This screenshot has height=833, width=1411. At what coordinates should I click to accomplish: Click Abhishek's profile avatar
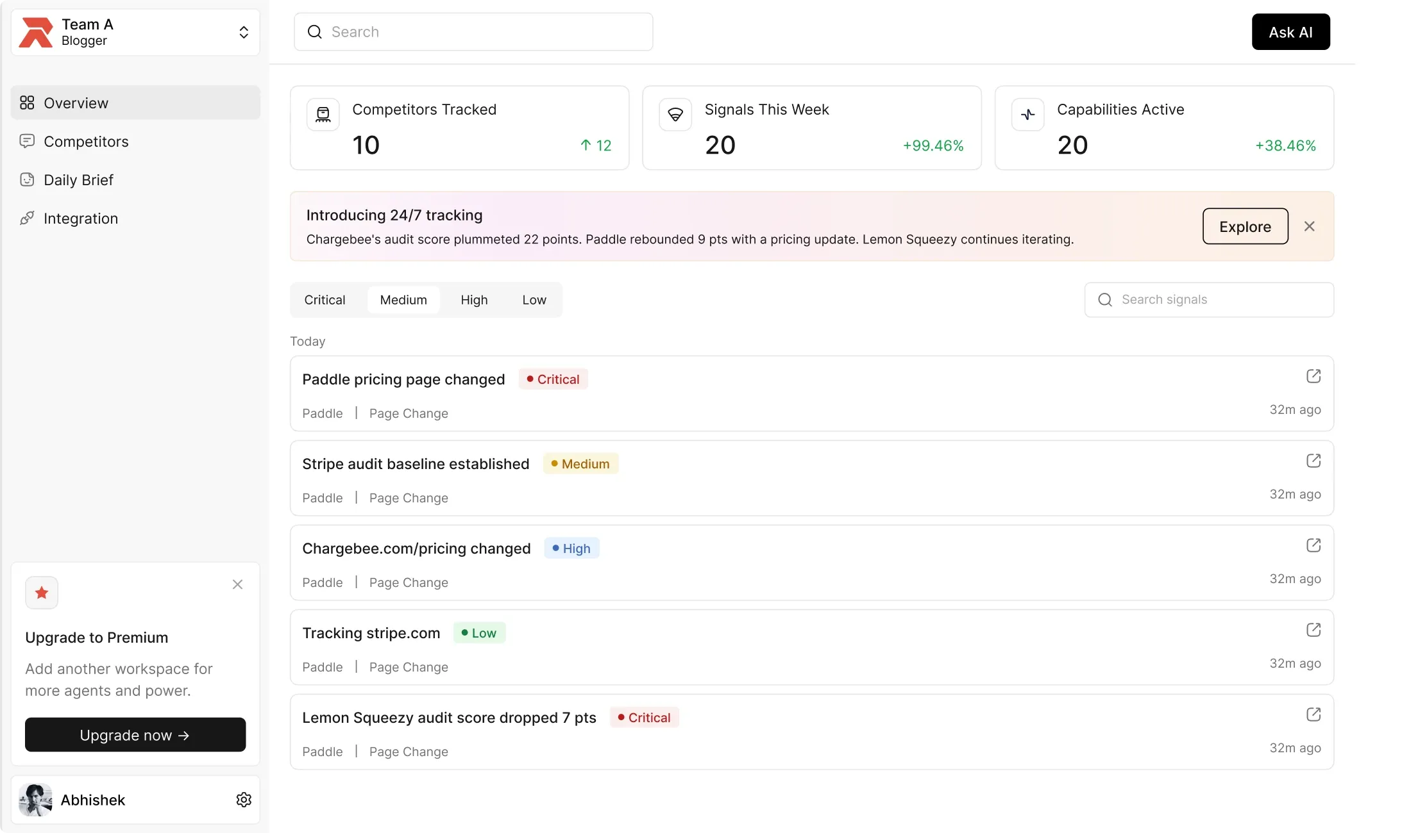(35, 800)
